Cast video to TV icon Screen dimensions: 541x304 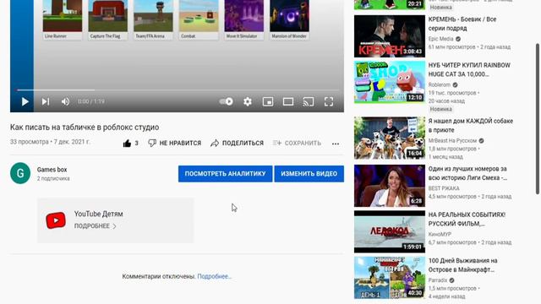pyautogui.click(x=309, y=101)
